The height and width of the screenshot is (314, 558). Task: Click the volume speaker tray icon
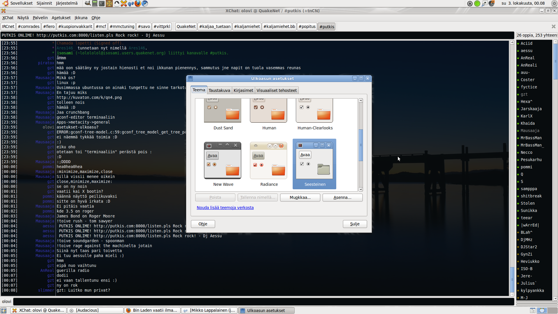491,3
